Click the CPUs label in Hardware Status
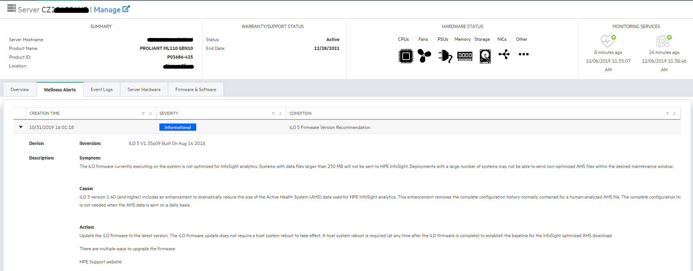The width and height of the screenshot is (693, 271). (403, 39)
